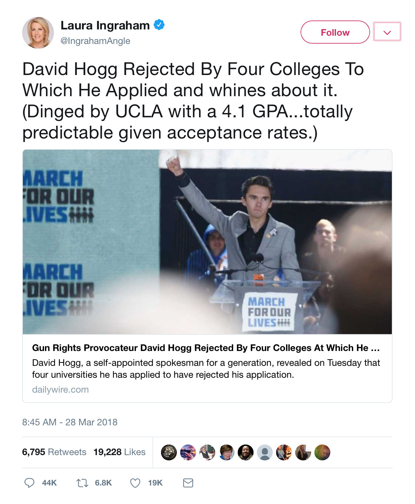The height and width of the screenshot is (504, 415).
Task: Click the article description text in card
Action: [206, 369]
